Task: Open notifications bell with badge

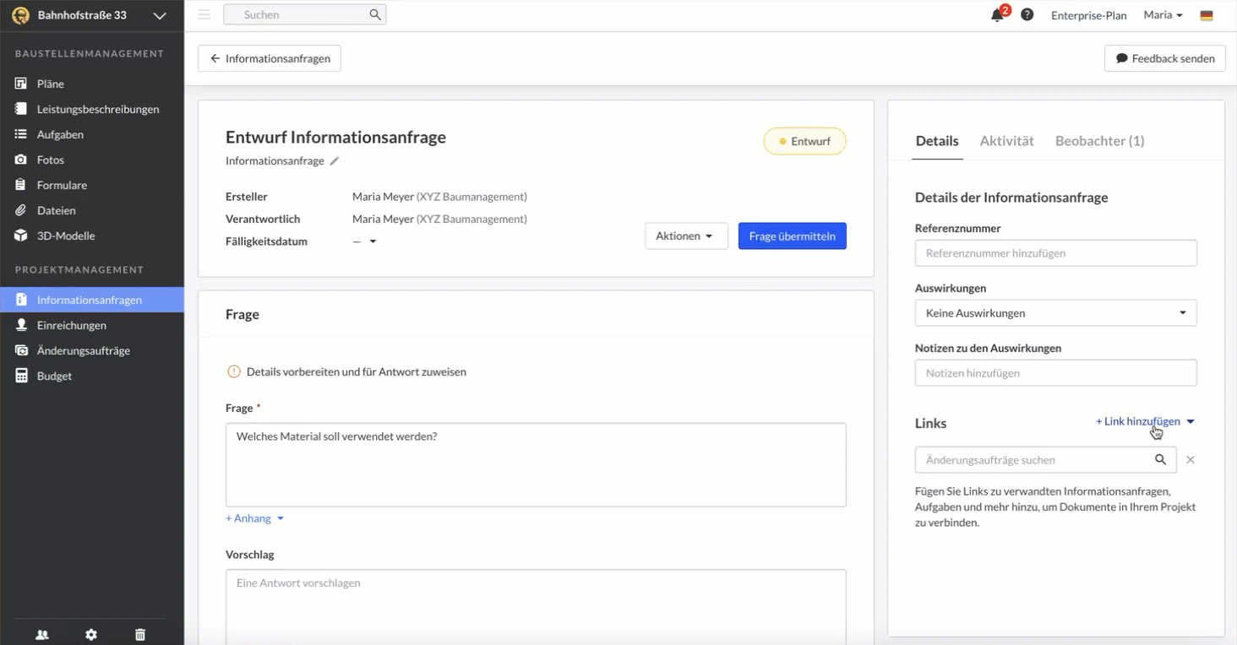Action: click(998, 14)
